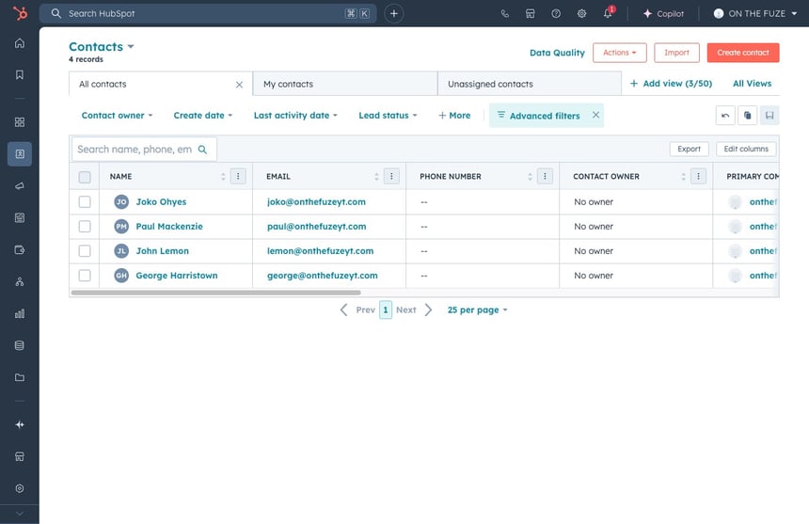
Task: Check the Joko Ohyes row checkbox
Action: pos(85,201)
